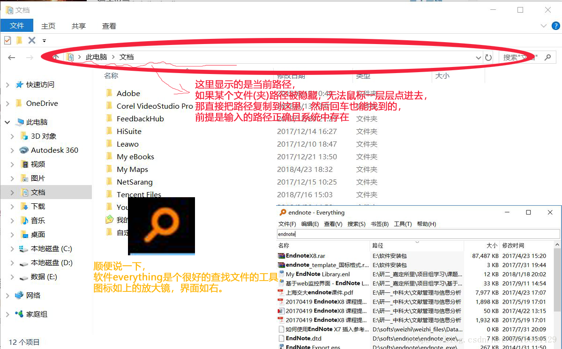Select the My eBooks folder
The width and height of the screenshot is (562, 349).
point(135,157)
